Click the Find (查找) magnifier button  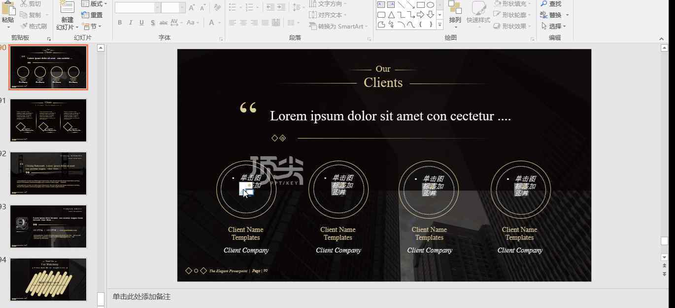(x=551, y=4)
